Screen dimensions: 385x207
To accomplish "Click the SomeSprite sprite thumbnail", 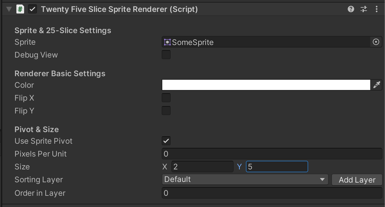I will pyautogui.click(x=167, y=42).
